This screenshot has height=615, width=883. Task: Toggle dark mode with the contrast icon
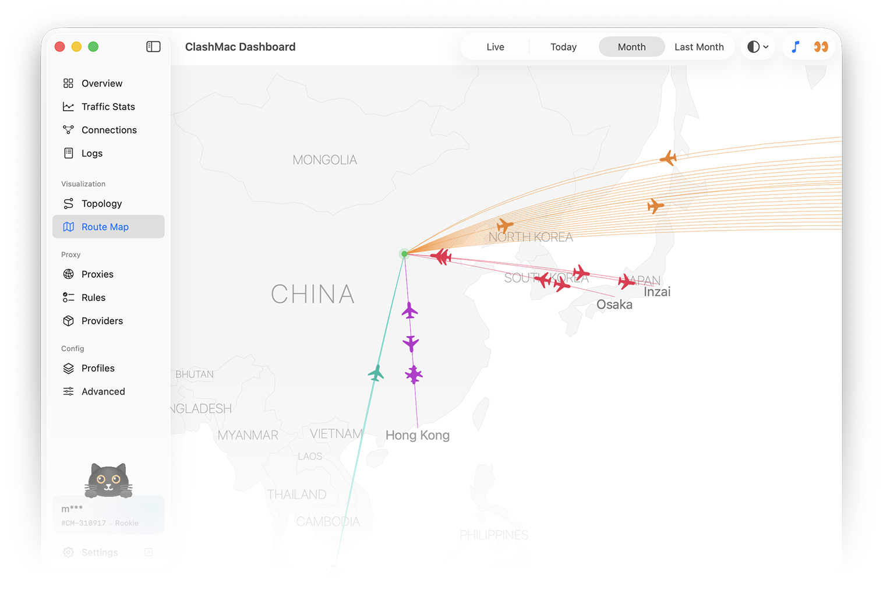pos(753,47)
